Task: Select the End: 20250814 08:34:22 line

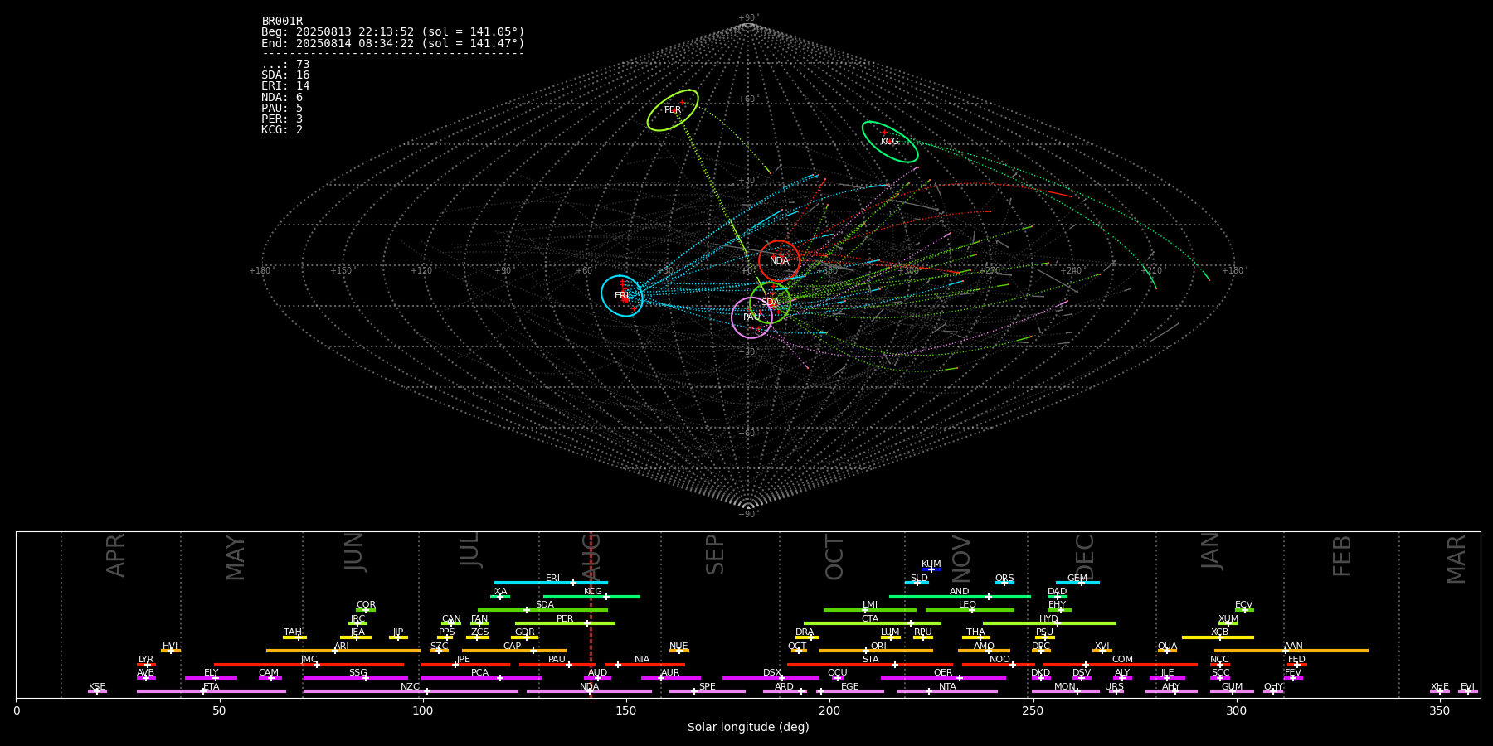Action: [x=393, y=43]
